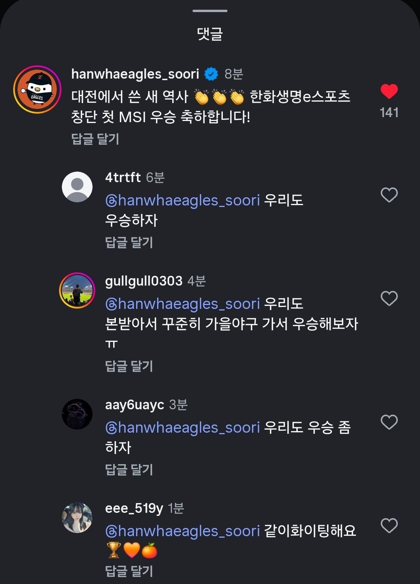View gullgull0303's stadium profile picture story
Screen dimensions: 420x584
[x=77, y=291]
